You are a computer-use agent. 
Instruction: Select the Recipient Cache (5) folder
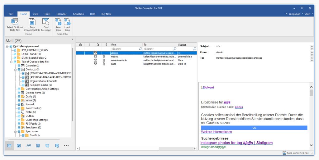coord(41,85)
